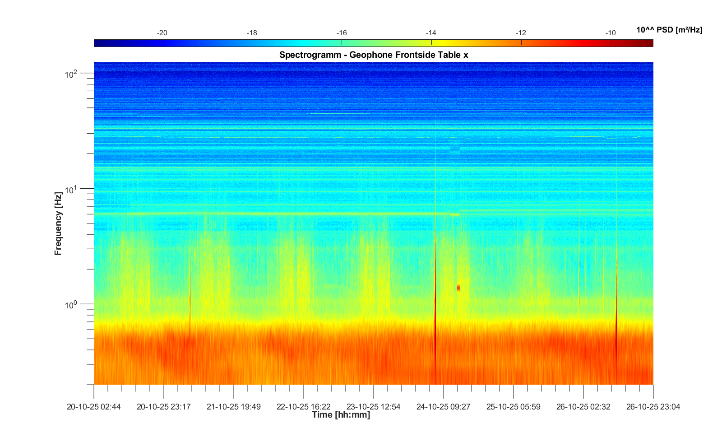
Task: Click the '23-10-25 12:54' time tick label
Action: click(x=373, y=407)
